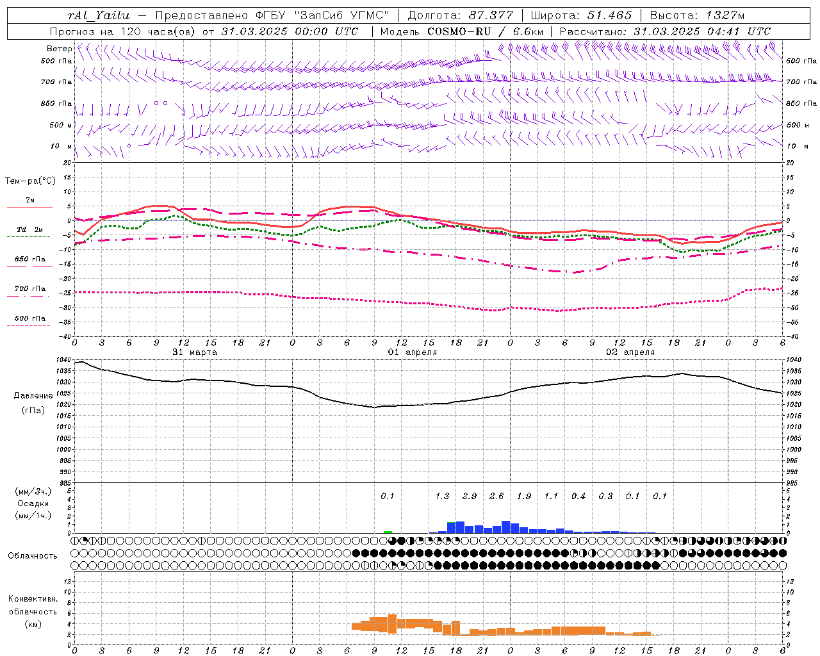Click the 700 гПа temperature legend entry

pyautogui.click(x=30, y=289)
